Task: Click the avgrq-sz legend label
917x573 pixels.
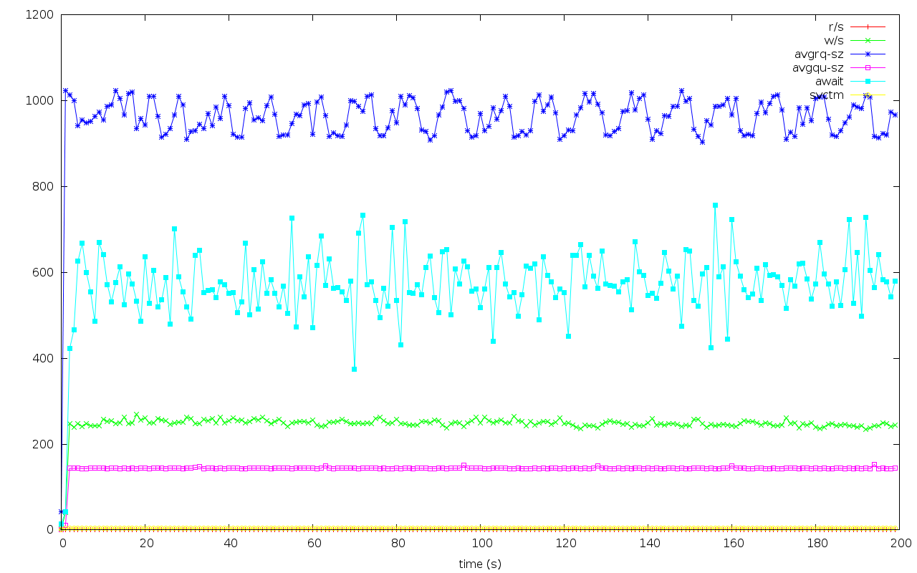Action: coord(820,54)
